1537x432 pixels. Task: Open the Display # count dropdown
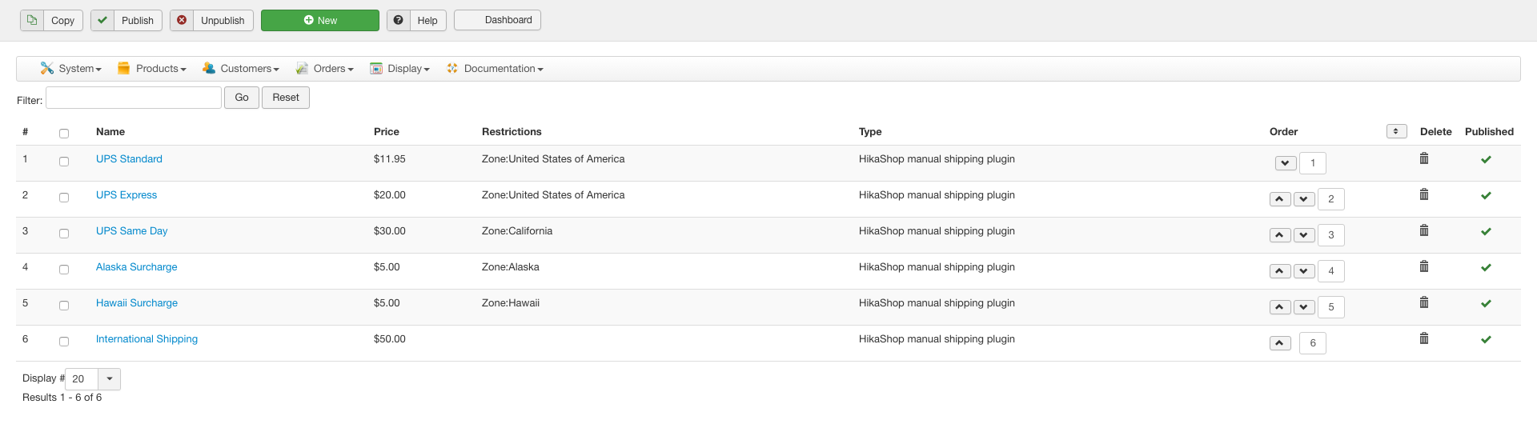[109, 379]
